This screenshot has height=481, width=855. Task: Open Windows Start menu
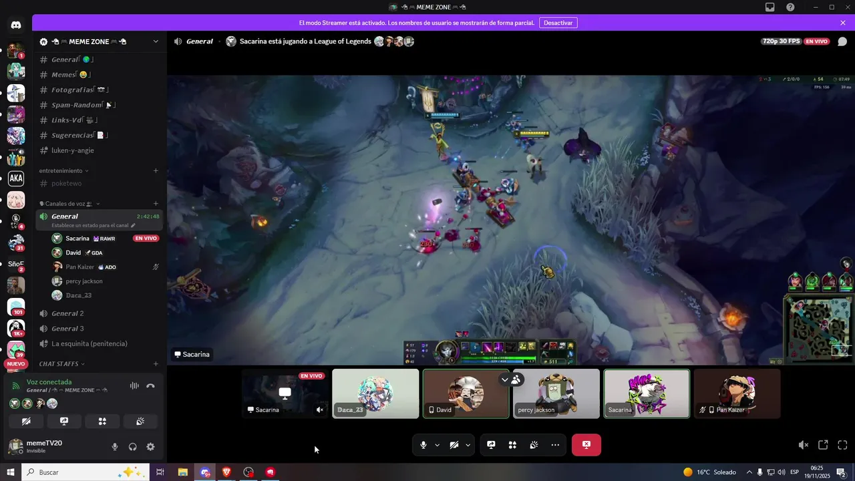coord(11,472)
